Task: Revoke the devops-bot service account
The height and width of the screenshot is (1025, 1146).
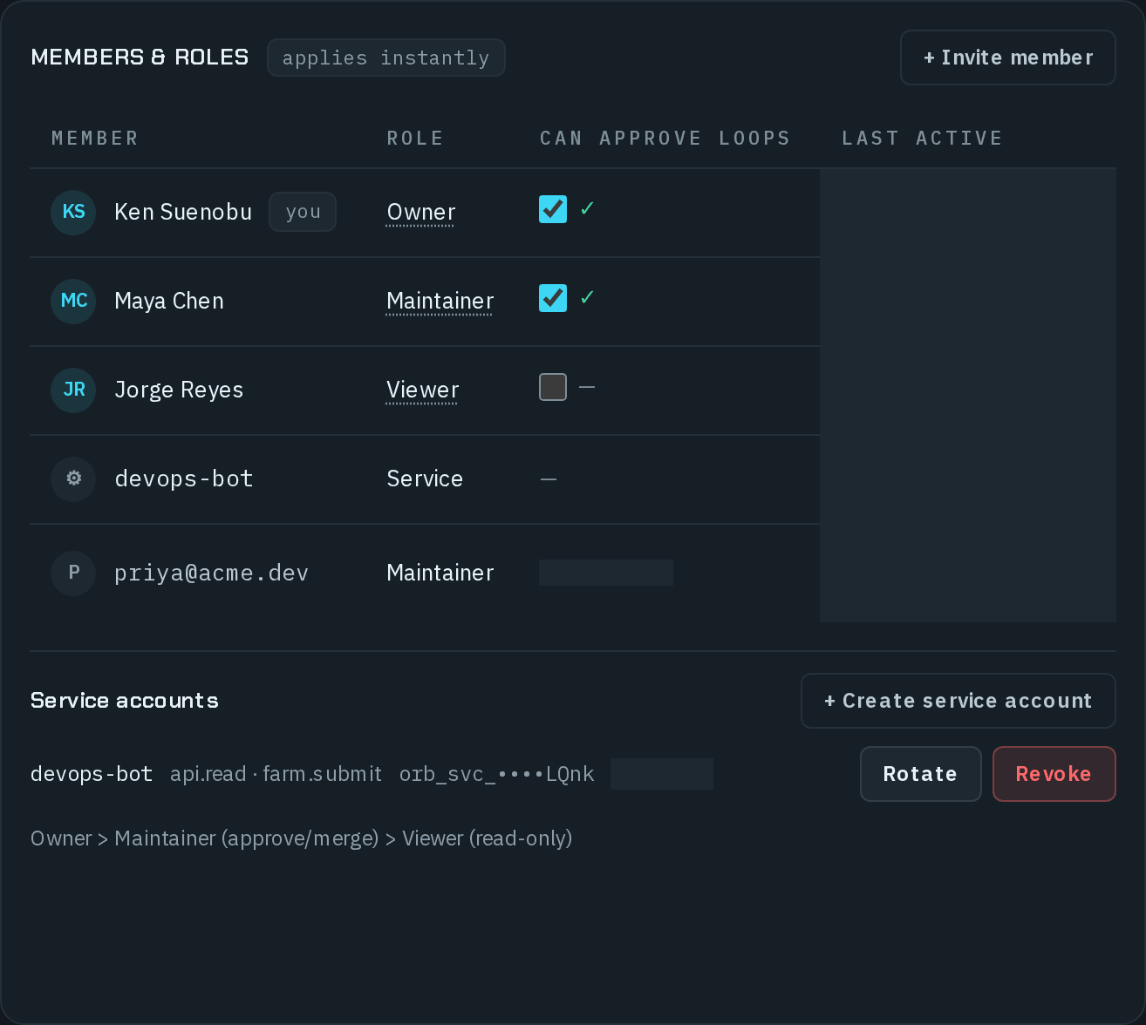Action: tap(1054, 774)
